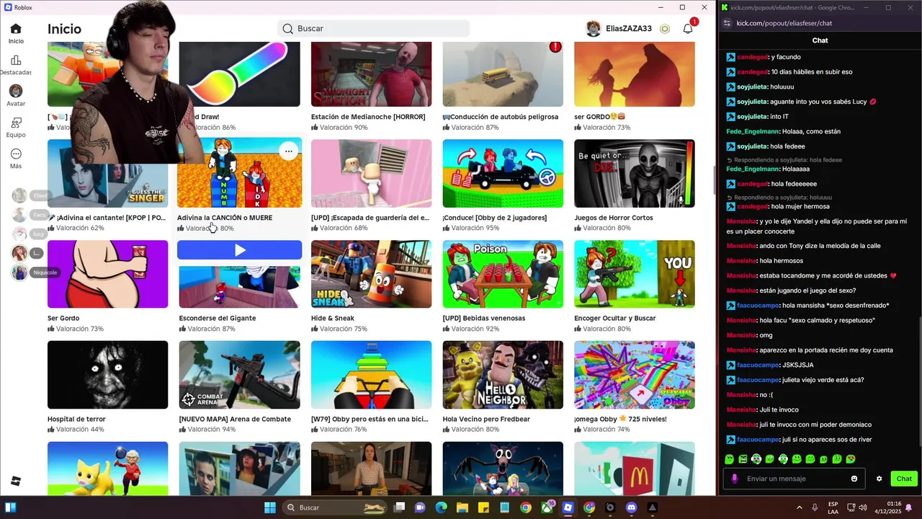Open Bebidas venenosas game thumbnail
922x519 pixels.
pos(503,274)
